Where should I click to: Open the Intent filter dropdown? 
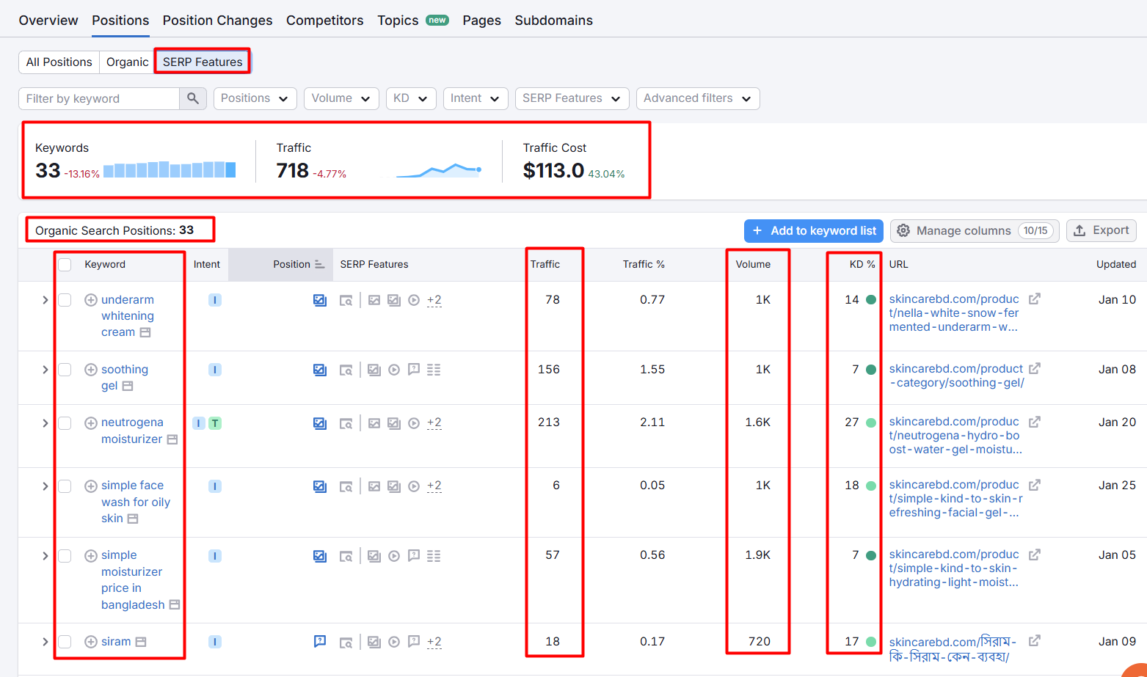point(476,98)
